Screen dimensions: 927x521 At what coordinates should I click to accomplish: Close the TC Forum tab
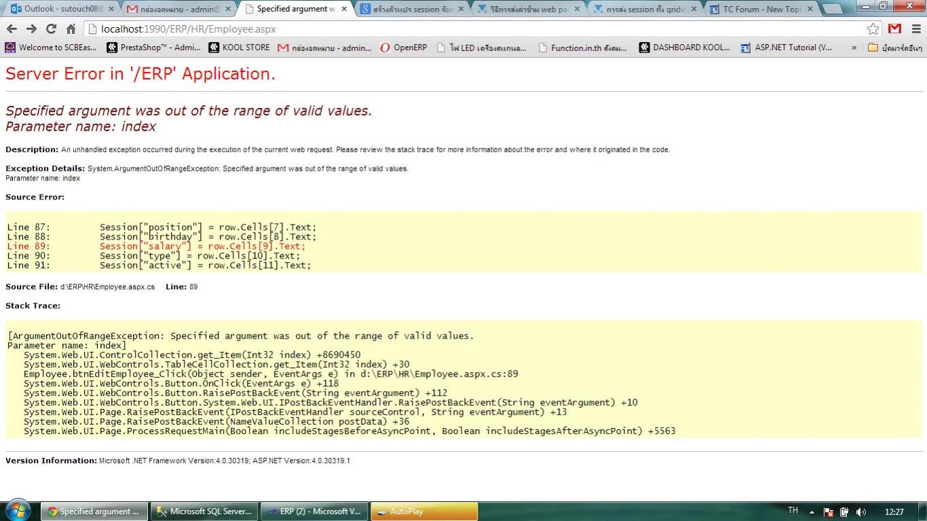(x=810, y=9)
